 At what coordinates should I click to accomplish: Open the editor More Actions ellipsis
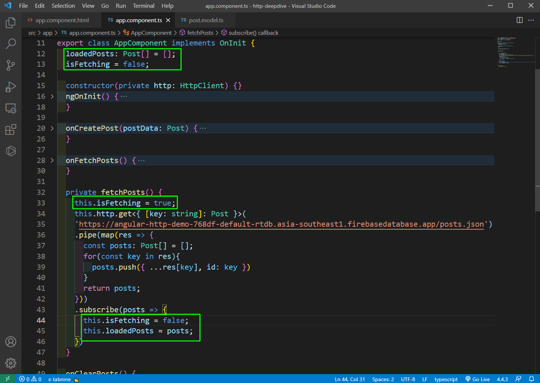click(x=531, y=20)
